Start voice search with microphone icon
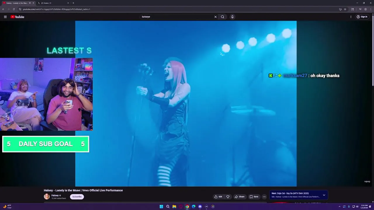This screenshot has height=210, width=374. coord(232,17)
